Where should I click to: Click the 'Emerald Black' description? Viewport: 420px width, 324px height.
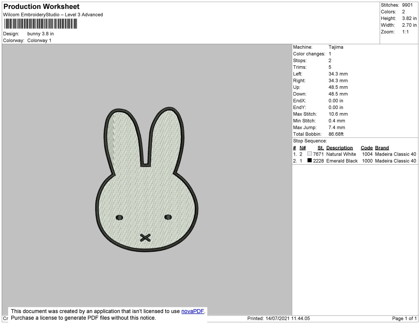tap(342, 161)
